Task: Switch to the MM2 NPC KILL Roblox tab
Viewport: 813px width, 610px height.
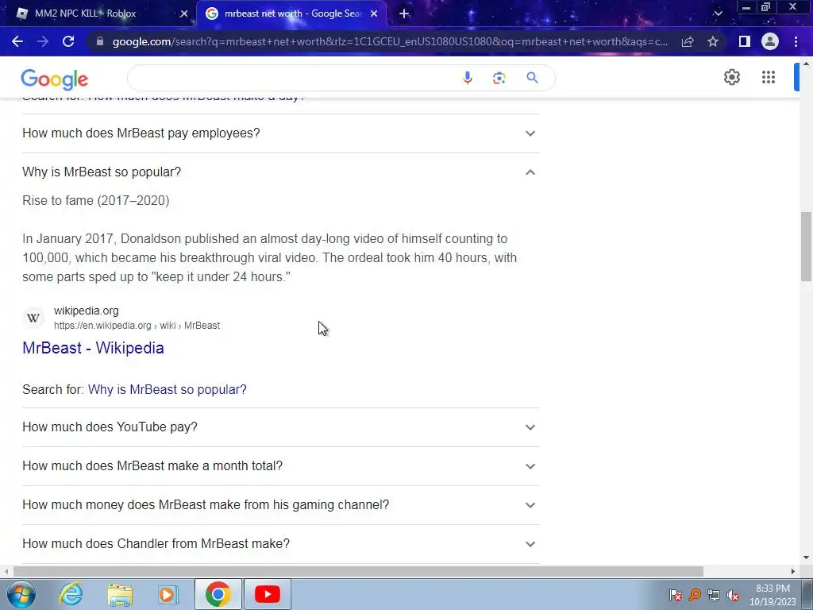Action: 98,14
